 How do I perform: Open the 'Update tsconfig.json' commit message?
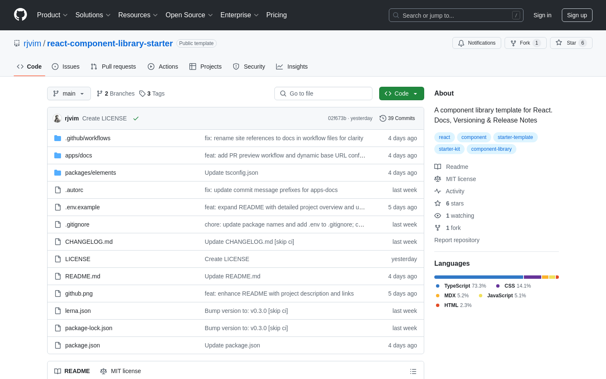point(231,173)
